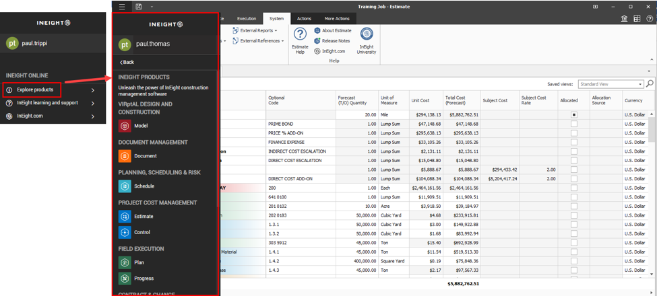Launch InEight University
The image size is (657, 296).
click(x=367, y=41)
